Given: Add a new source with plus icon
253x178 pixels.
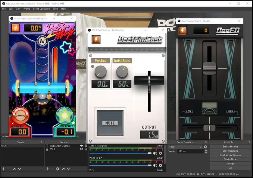Looking at the screenshot, I should coord(47,169).
